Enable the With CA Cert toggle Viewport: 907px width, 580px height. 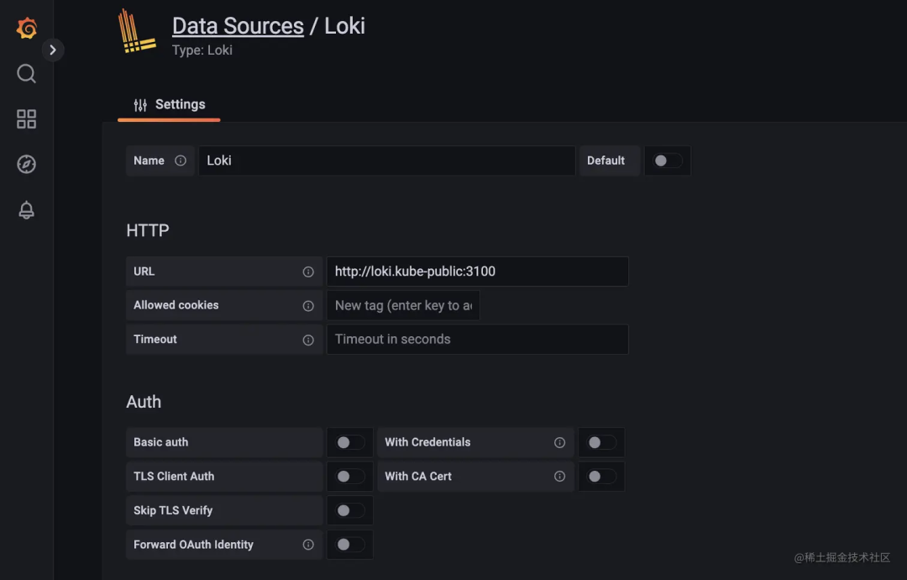601,477
